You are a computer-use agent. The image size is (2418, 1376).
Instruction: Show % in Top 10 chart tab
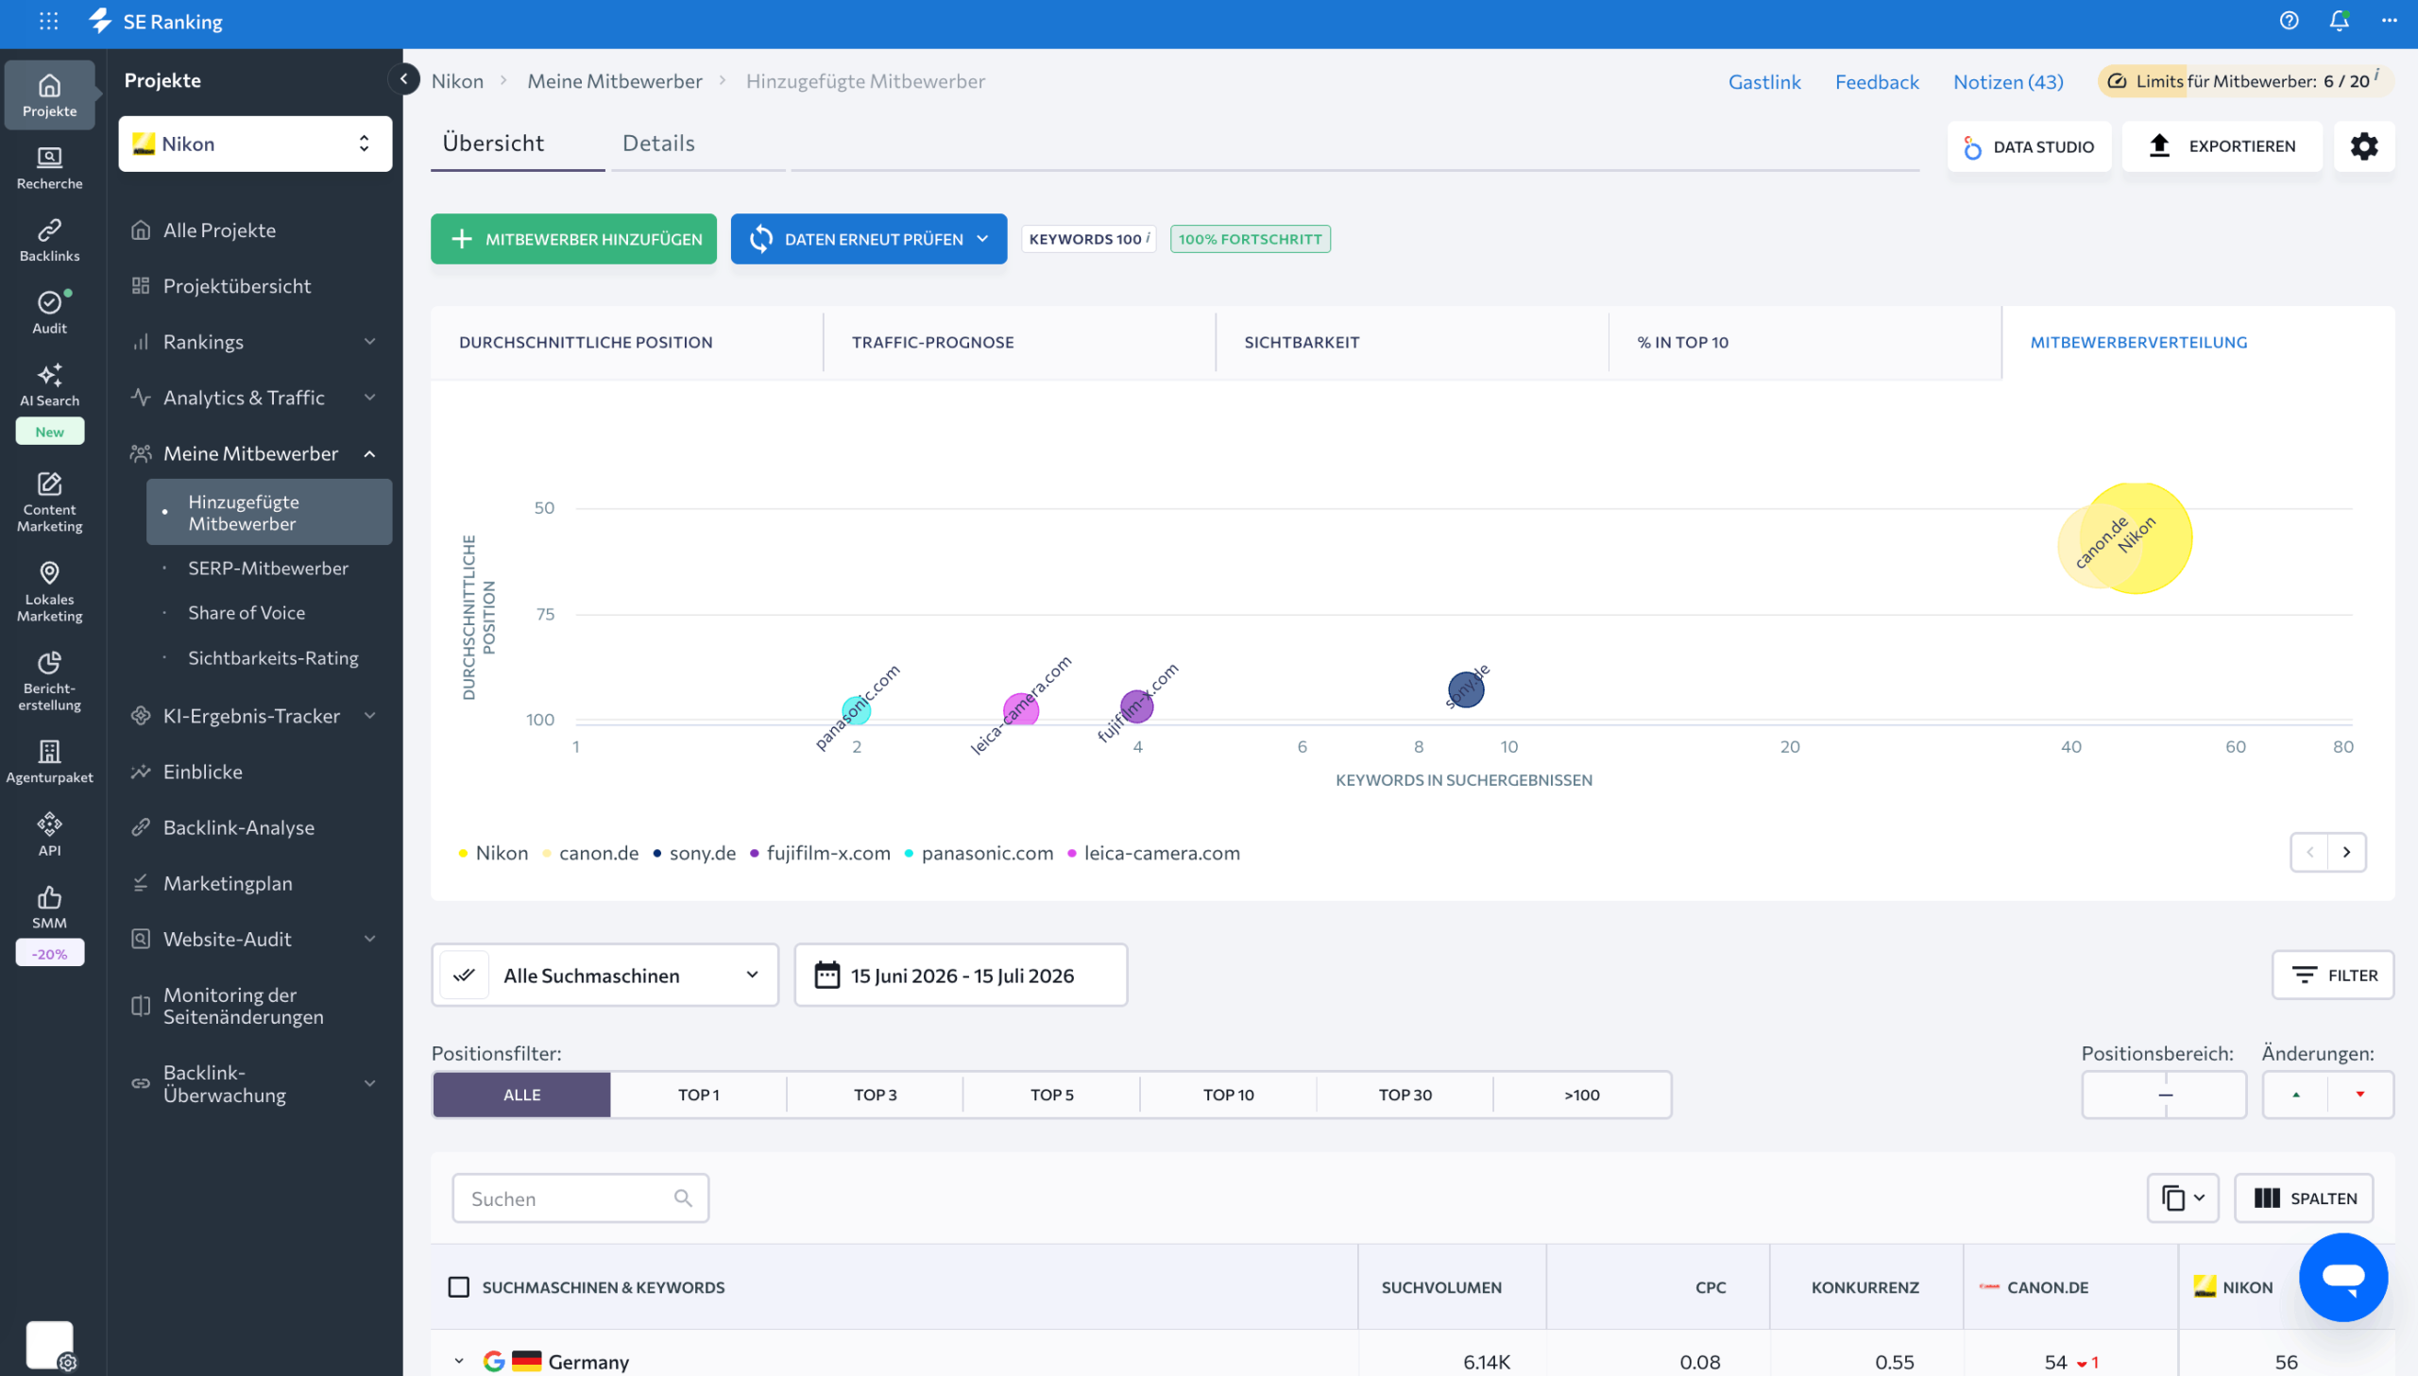(x=1805, y=342)
